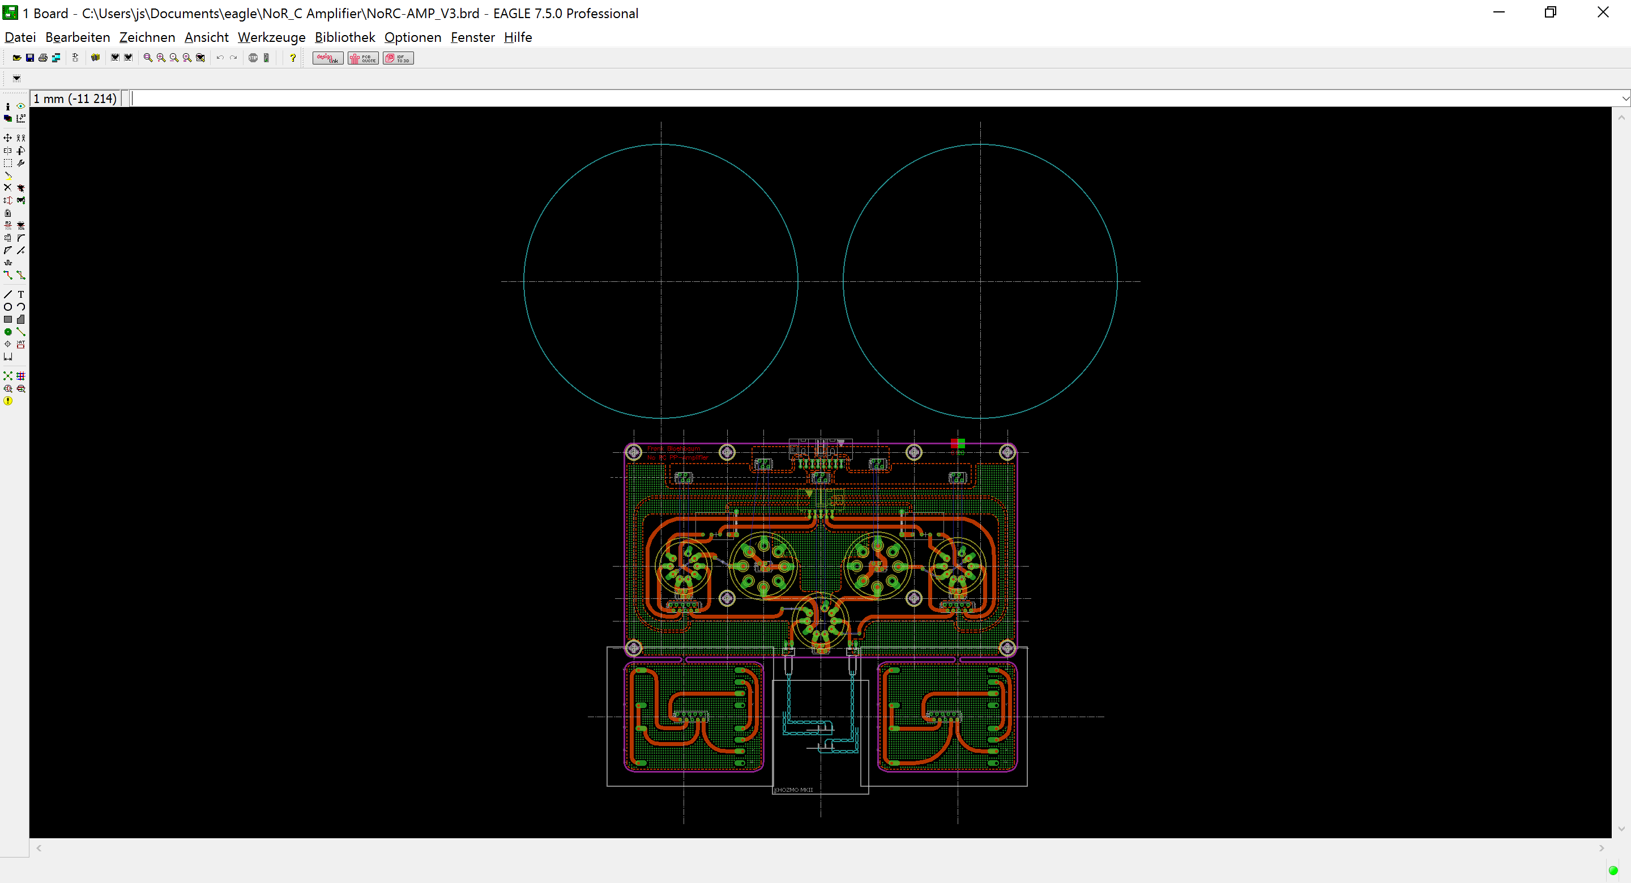Click the vertical scrollbar down arrow
The height and width of the screenshot is (883, 1631).
coord(1621,829)
